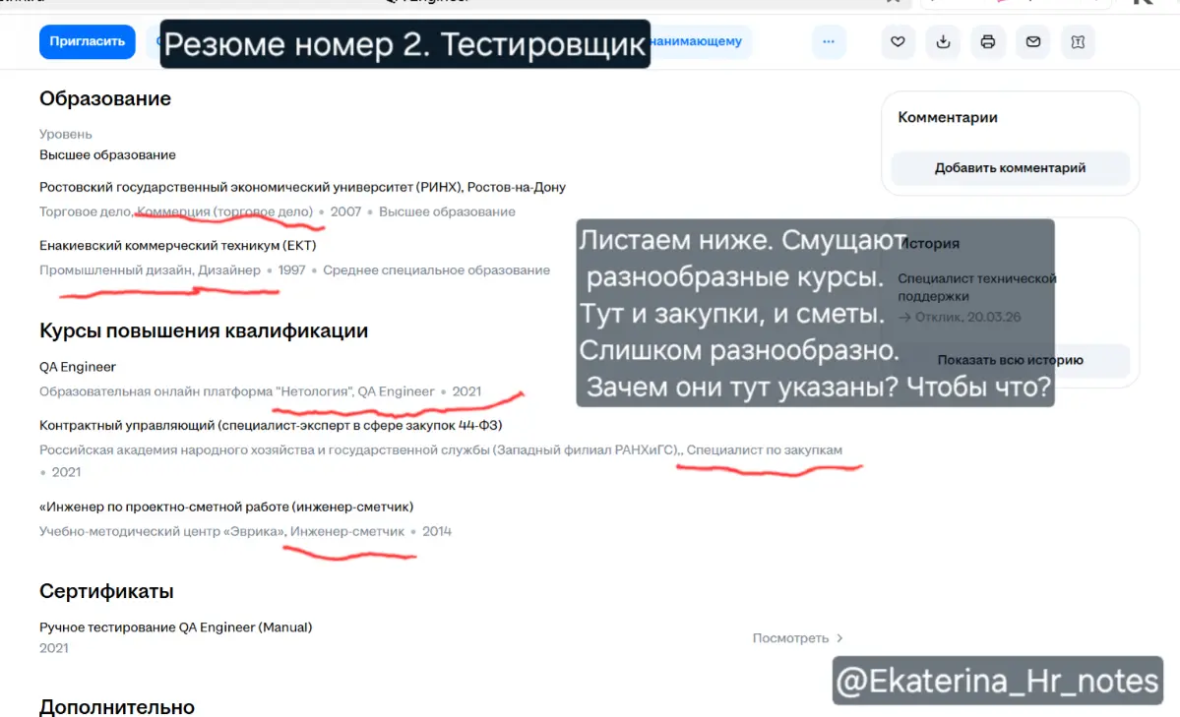1180x717 pixels.
Task: Click Енакиевский коммерческий техникум (ЕКТ) text
Action: pyautogui.click(x=177, y=245)
